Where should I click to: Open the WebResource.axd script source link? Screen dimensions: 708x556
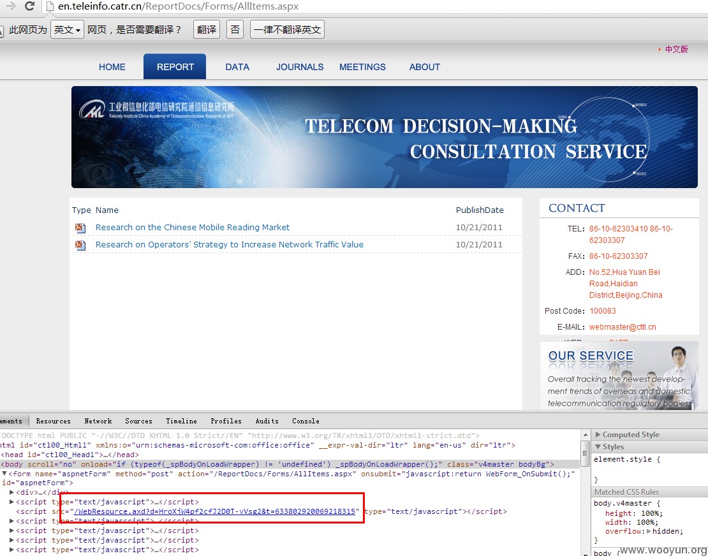(x=214, y=511)
